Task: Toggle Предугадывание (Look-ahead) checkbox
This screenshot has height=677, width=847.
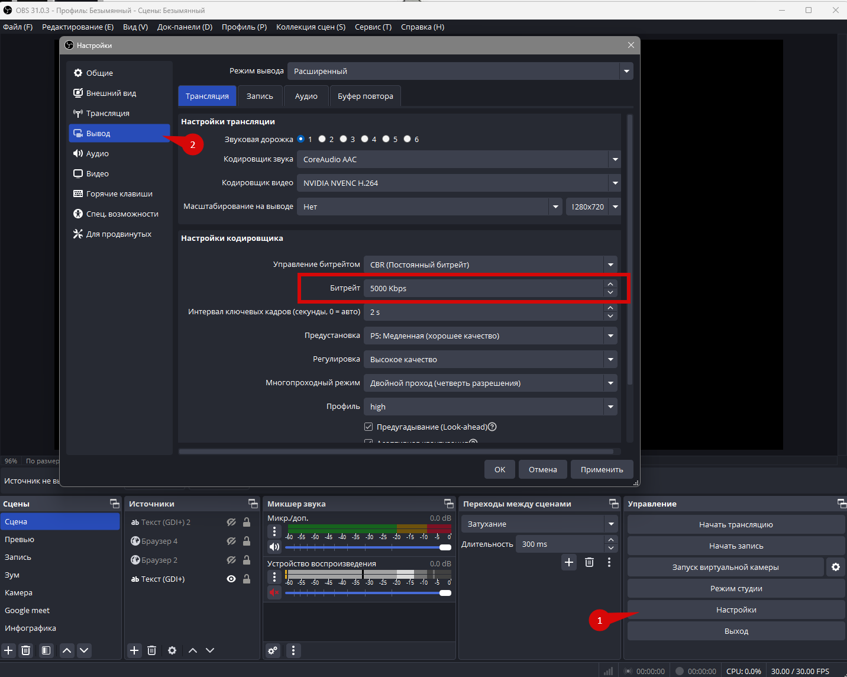Action: pyautogui.click(x=368, y=427)
